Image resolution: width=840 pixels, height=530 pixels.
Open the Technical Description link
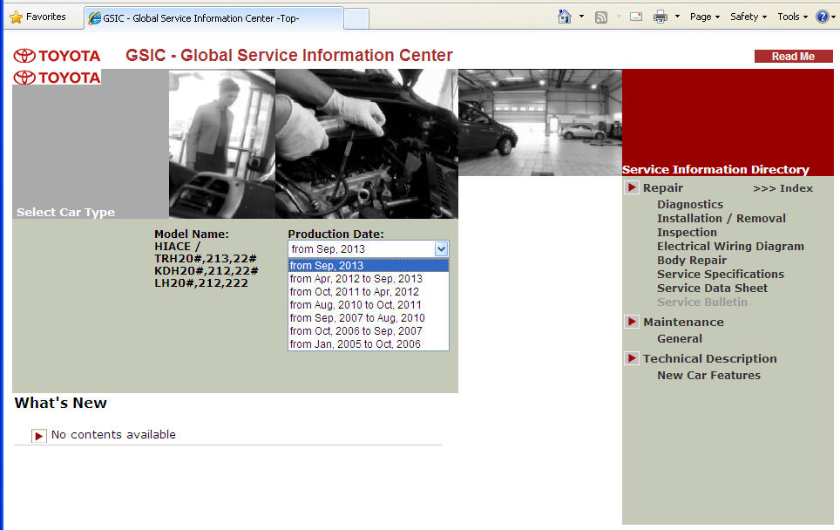(710, 358)
